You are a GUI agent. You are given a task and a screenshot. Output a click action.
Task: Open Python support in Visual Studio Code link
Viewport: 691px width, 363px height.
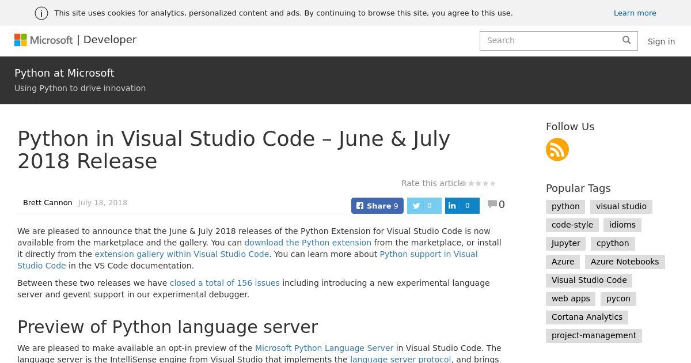tap(428, 254)
